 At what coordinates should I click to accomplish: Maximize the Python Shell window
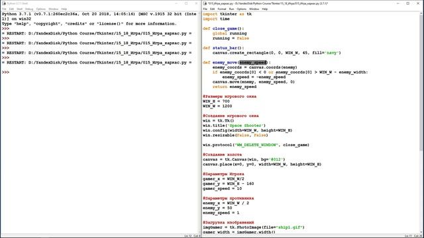coord(186,3)
